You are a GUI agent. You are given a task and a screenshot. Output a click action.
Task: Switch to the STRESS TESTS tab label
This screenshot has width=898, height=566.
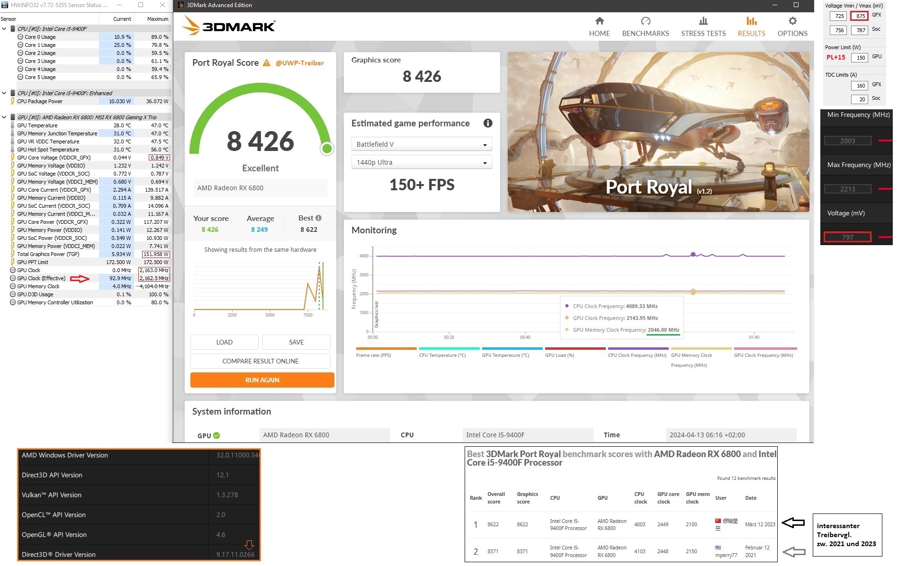coord(703,34)
